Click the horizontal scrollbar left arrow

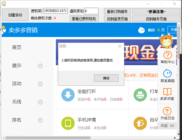tap(3, 138)
